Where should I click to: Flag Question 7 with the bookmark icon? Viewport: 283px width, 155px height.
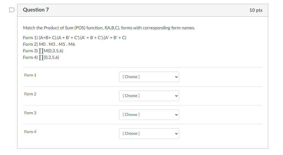pyautogui.click(x=12, y=10)
